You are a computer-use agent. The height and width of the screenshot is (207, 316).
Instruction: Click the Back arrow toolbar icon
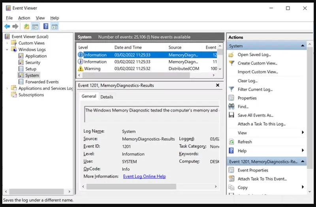(7, 26)
